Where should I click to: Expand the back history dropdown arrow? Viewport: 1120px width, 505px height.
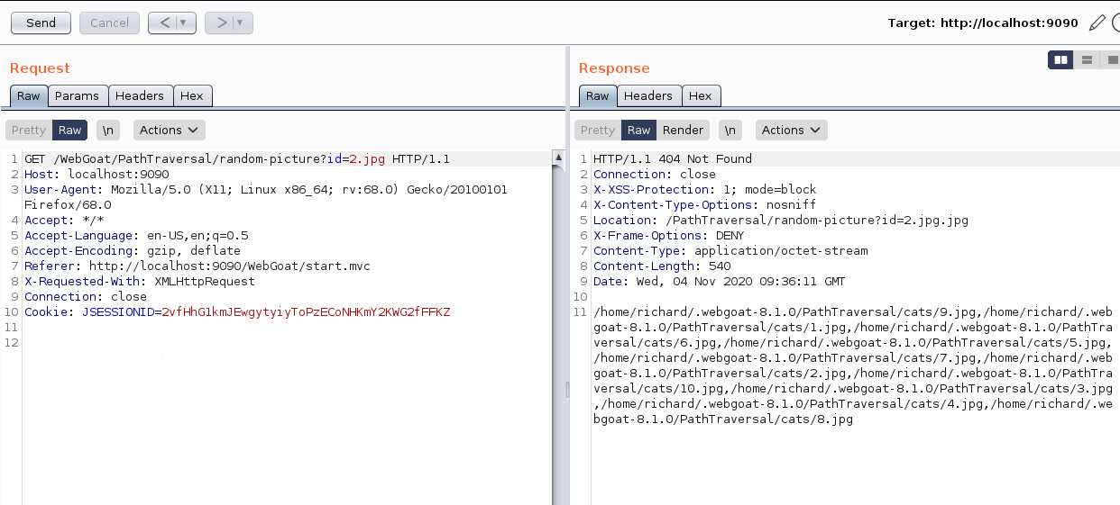[184, 23]
